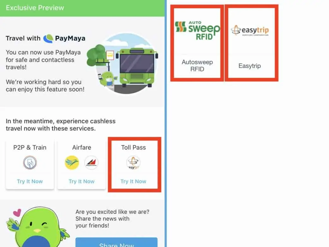Click the Autosweep RFID logo
Viewport: 329px width, 247px height.
(x=197, y=30)
